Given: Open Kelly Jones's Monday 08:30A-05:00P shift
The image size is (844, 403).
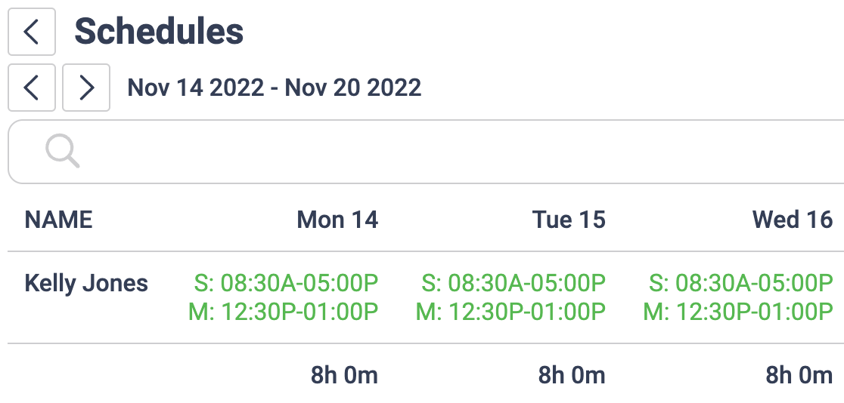Looking at the screenshot, I should [286, 284].
